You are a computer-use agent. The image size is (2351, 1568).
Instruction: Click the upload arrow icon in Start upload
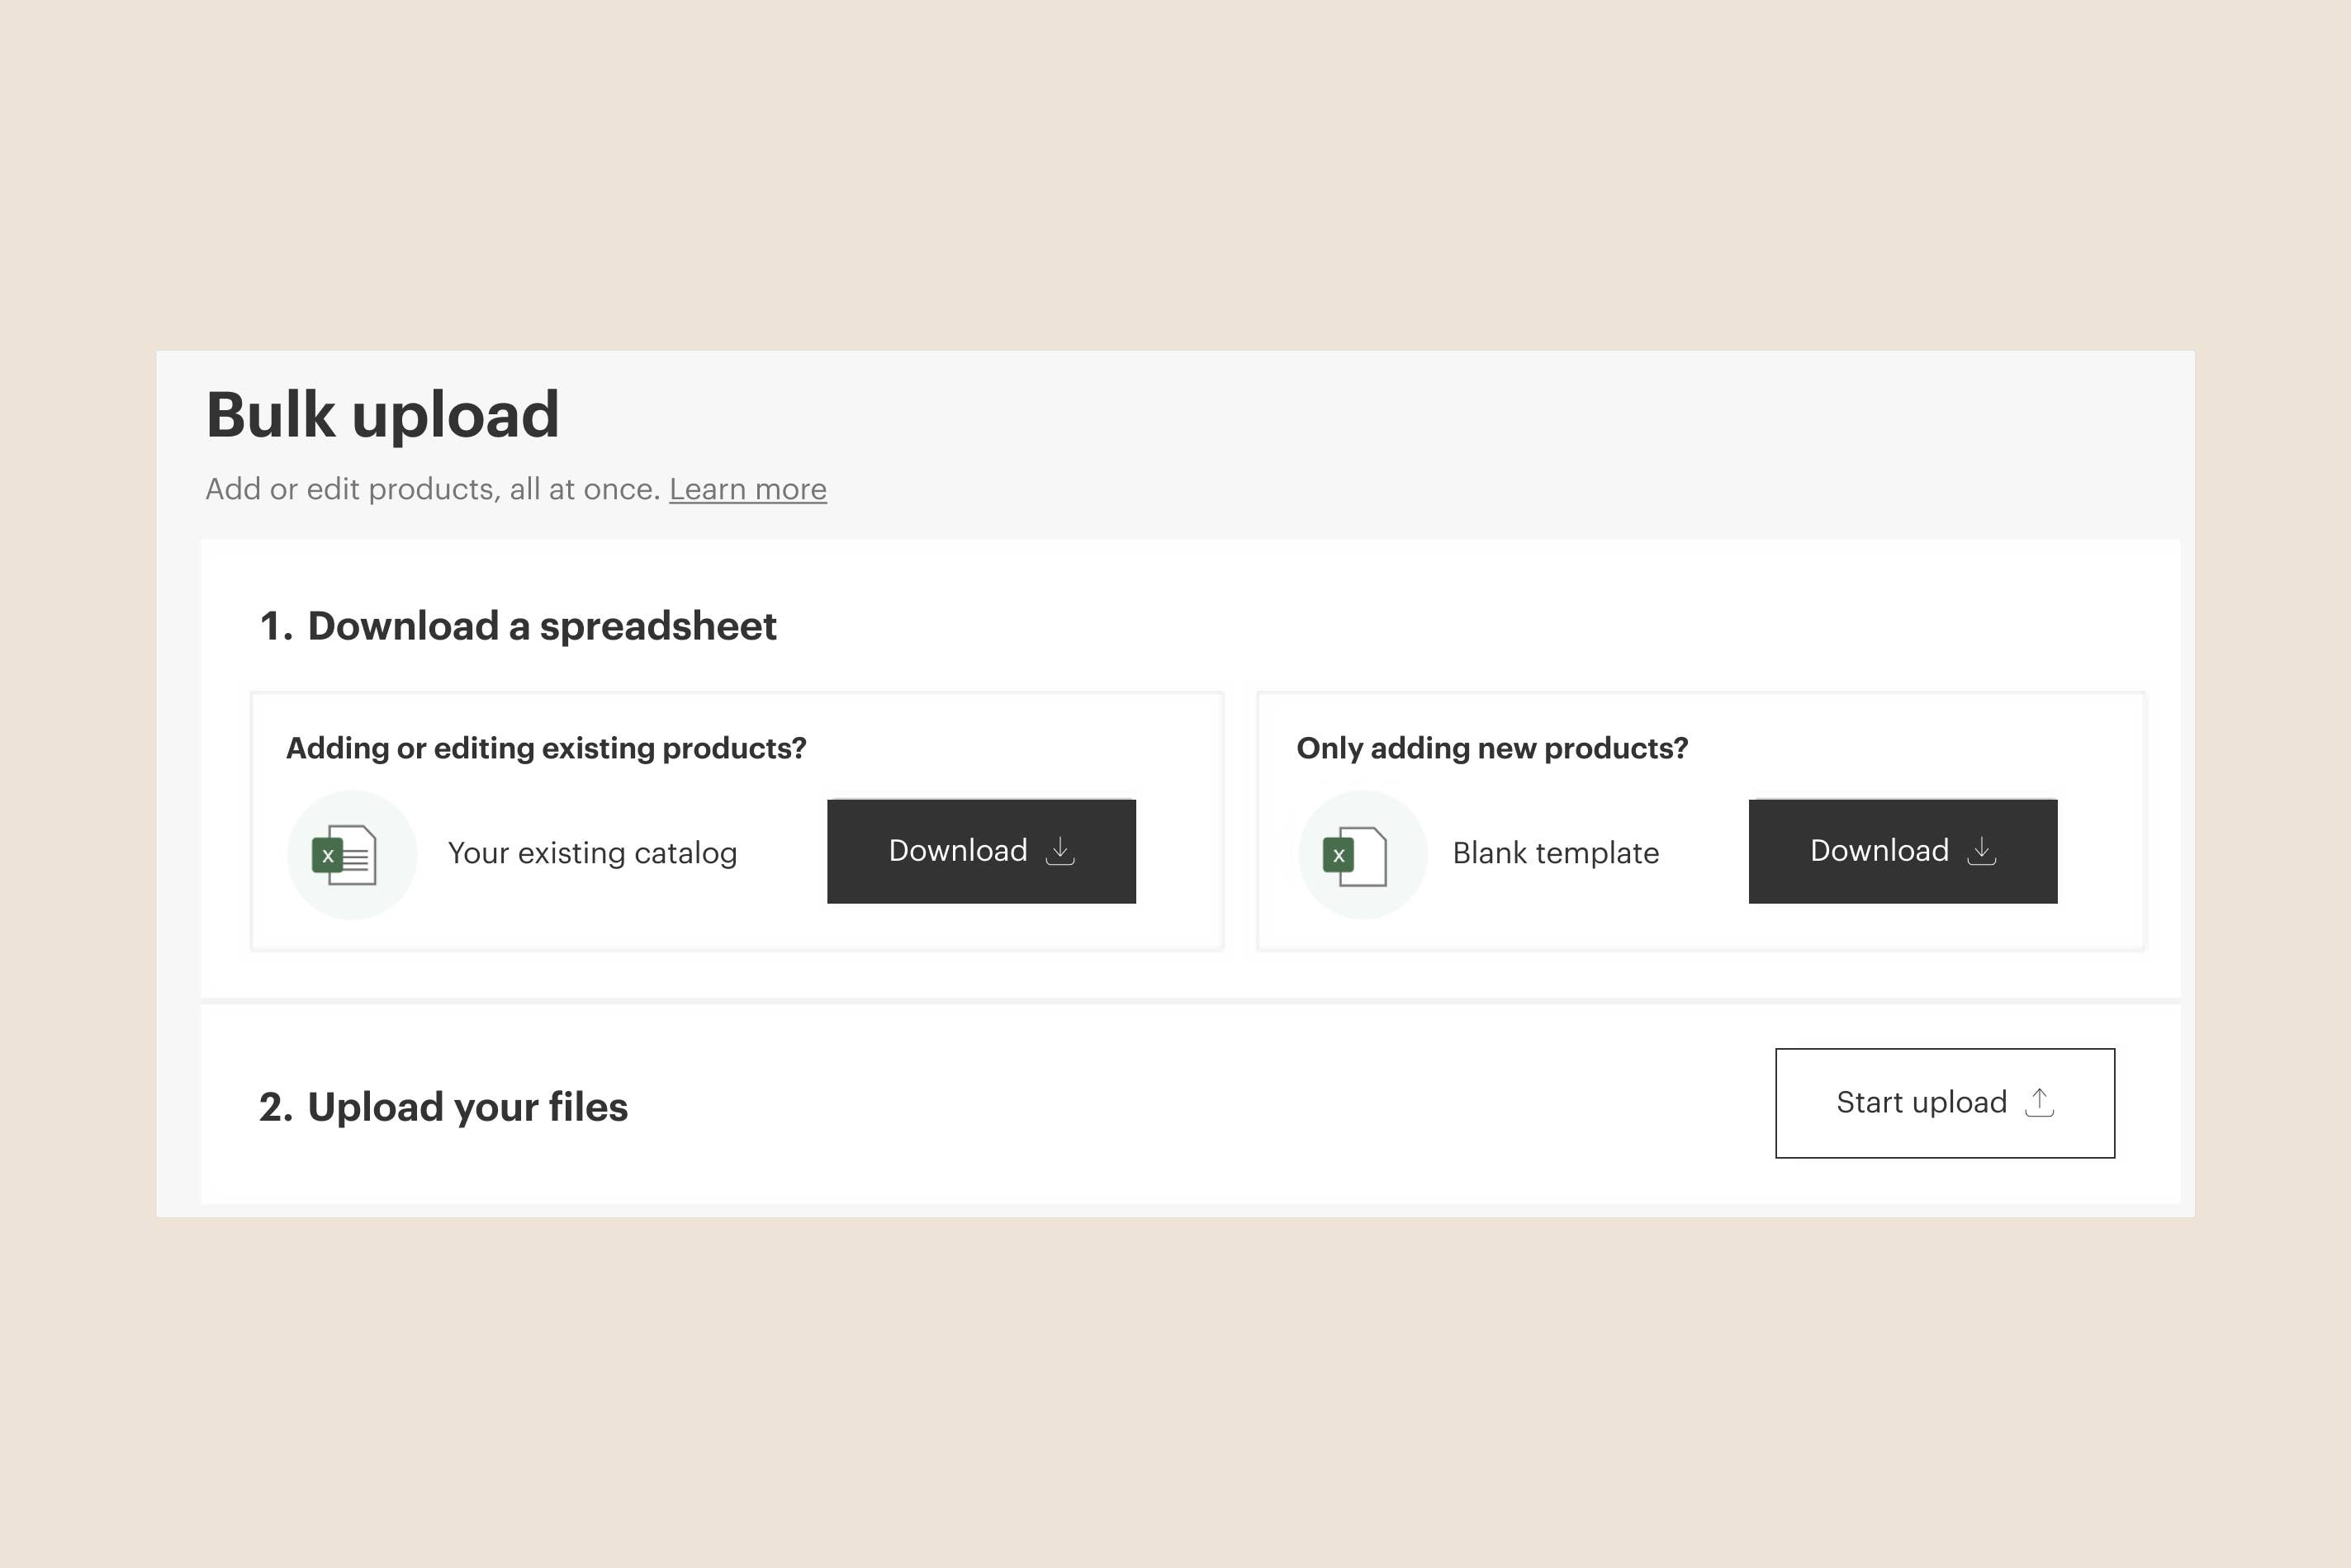point(2039,1102)
